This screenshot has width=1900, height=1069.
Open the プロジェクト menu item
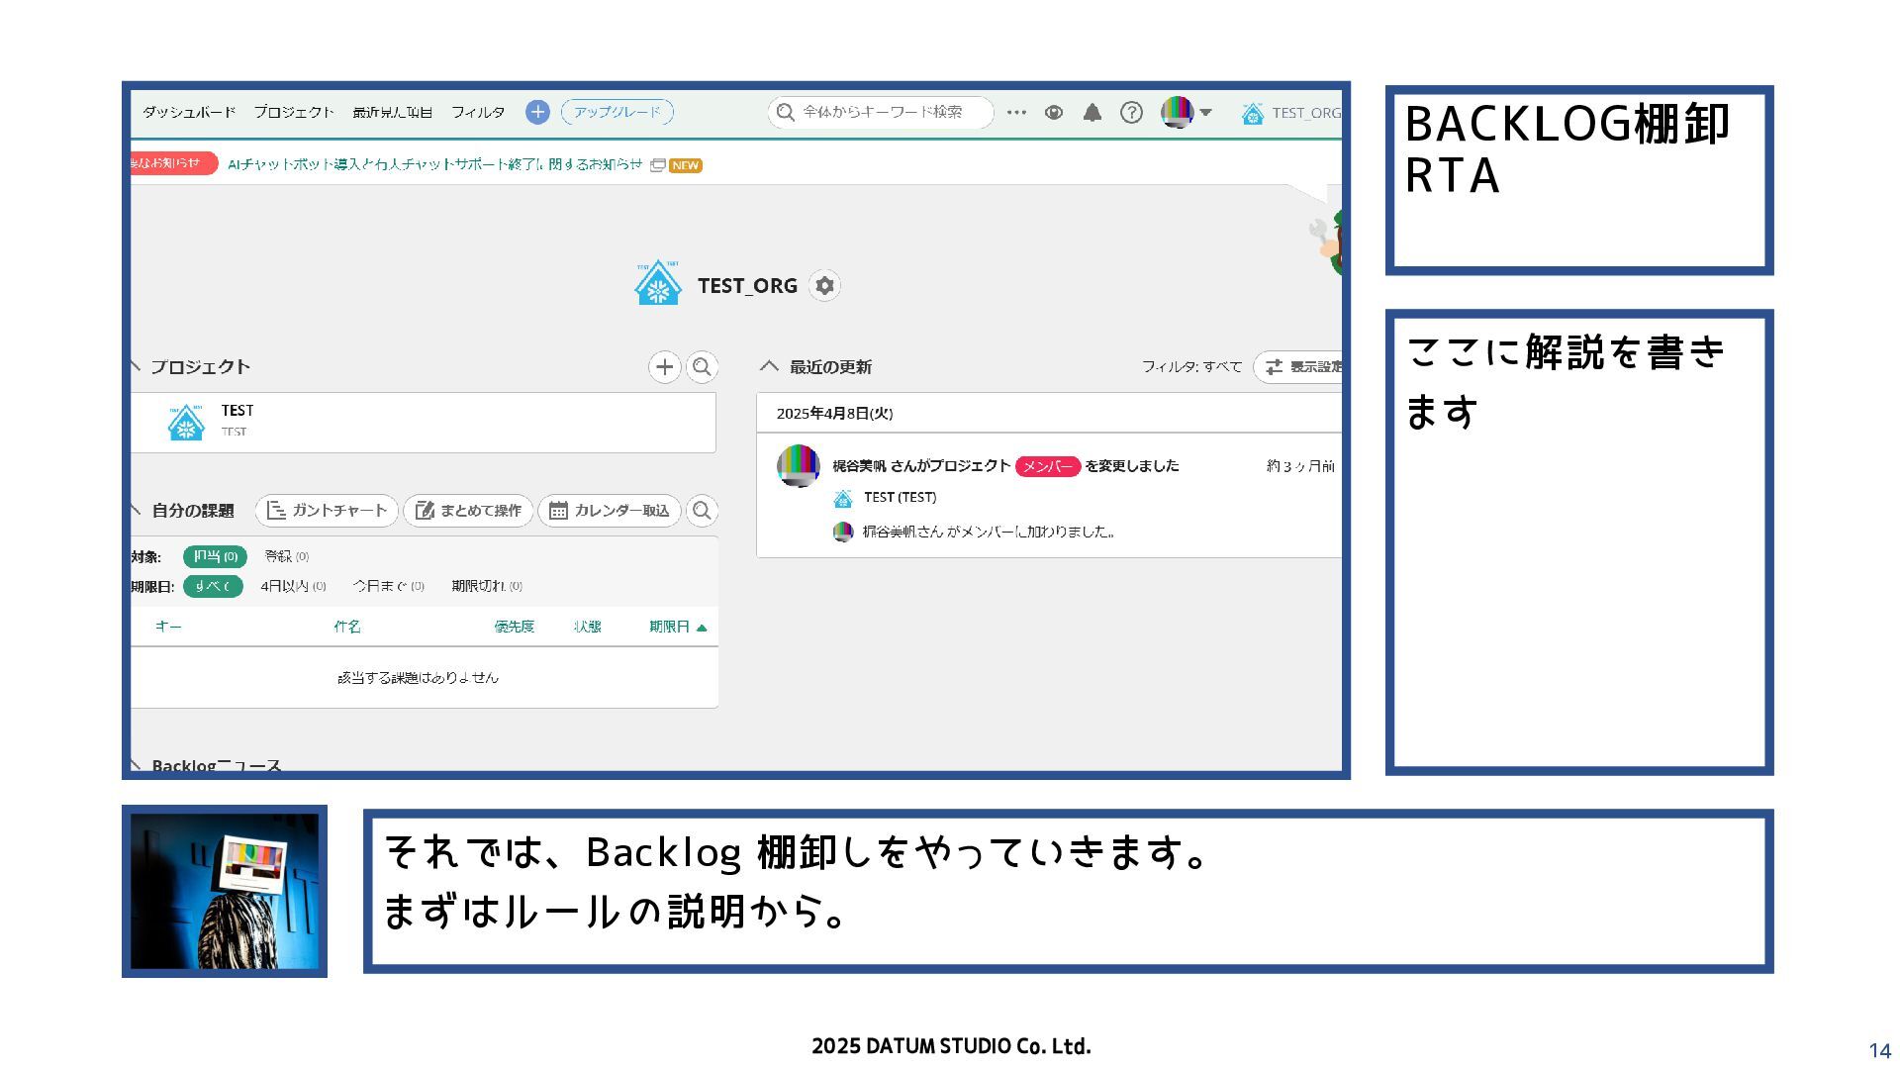[294, 112]
